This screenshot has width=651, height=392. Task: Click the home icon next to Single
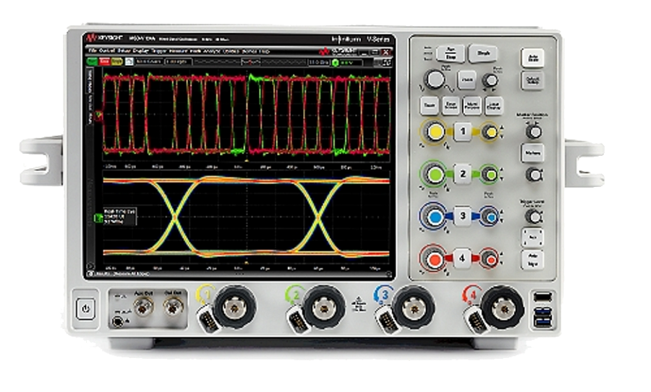[129, 61]
